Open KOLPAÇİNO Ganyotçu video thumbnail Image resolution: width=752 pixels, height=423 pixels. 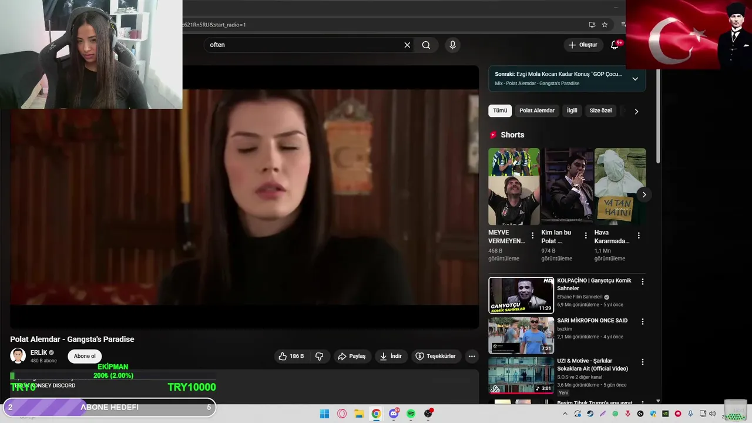click(x=521, y=295)
